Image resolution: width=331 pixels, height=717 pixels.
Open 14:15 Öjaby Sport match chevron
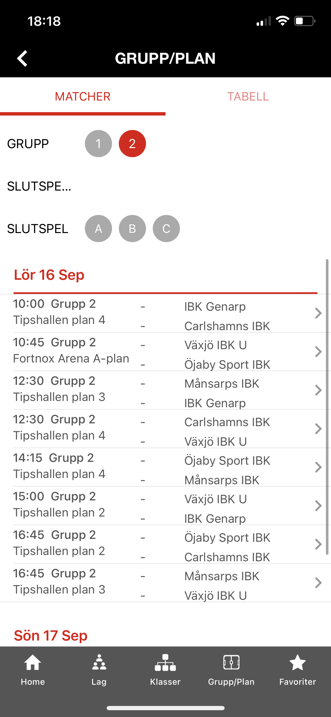(x=318, y=467)
